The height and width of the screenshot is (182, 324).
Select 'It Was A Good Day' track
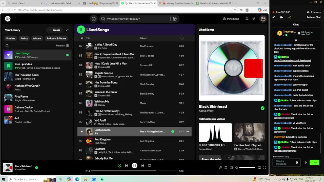pyautogui.click(x=106, y=44)
